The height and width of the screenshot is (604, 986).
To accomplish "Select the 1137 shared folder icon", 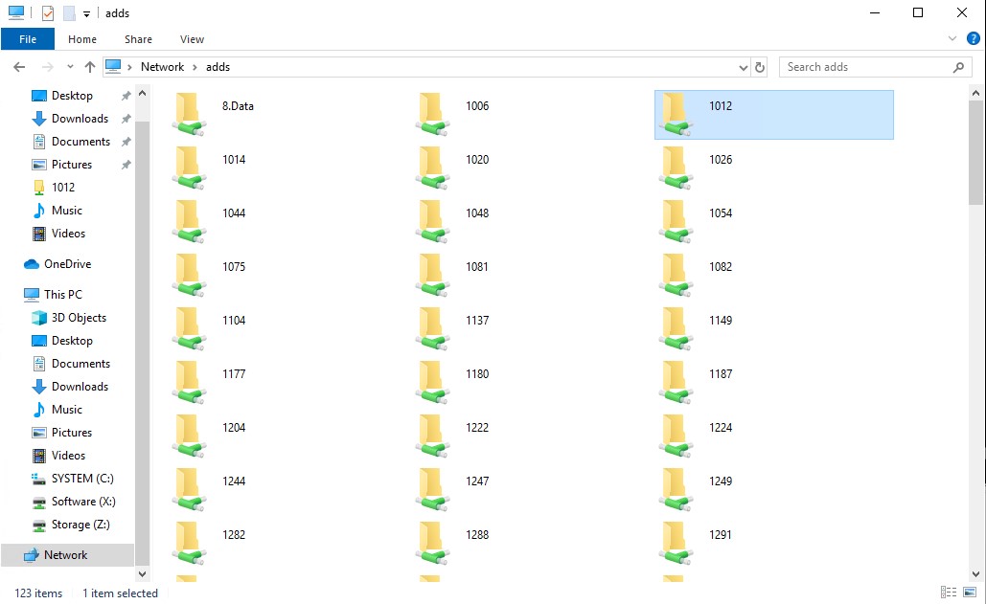I will coord(433,328).
